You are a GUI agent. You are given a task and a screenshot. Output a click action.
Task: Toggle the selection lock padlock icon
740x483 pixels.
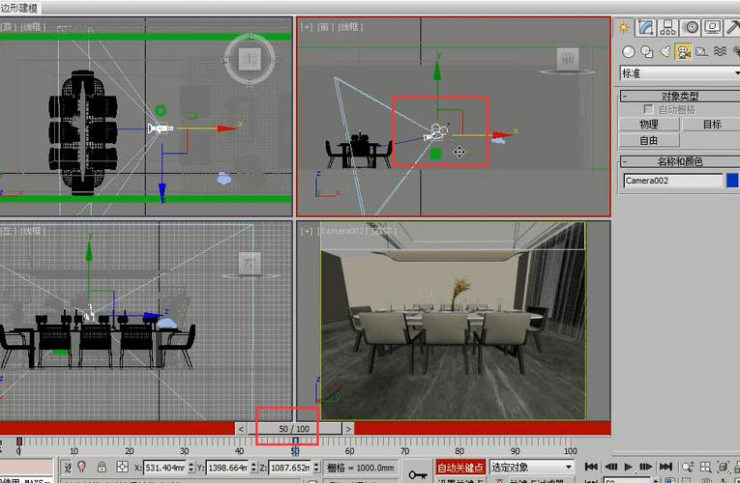point(102,467)
